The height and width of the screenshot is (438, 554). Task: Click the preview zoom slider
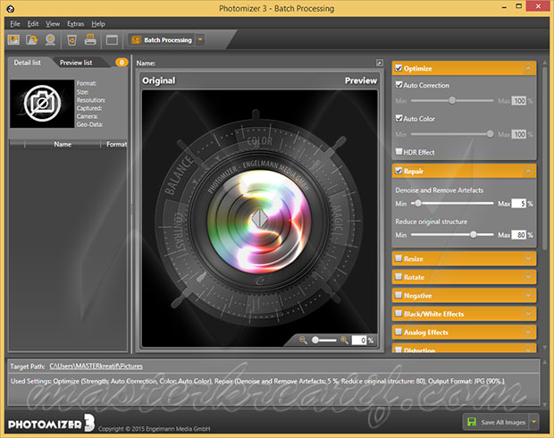(x=324, y=340)
